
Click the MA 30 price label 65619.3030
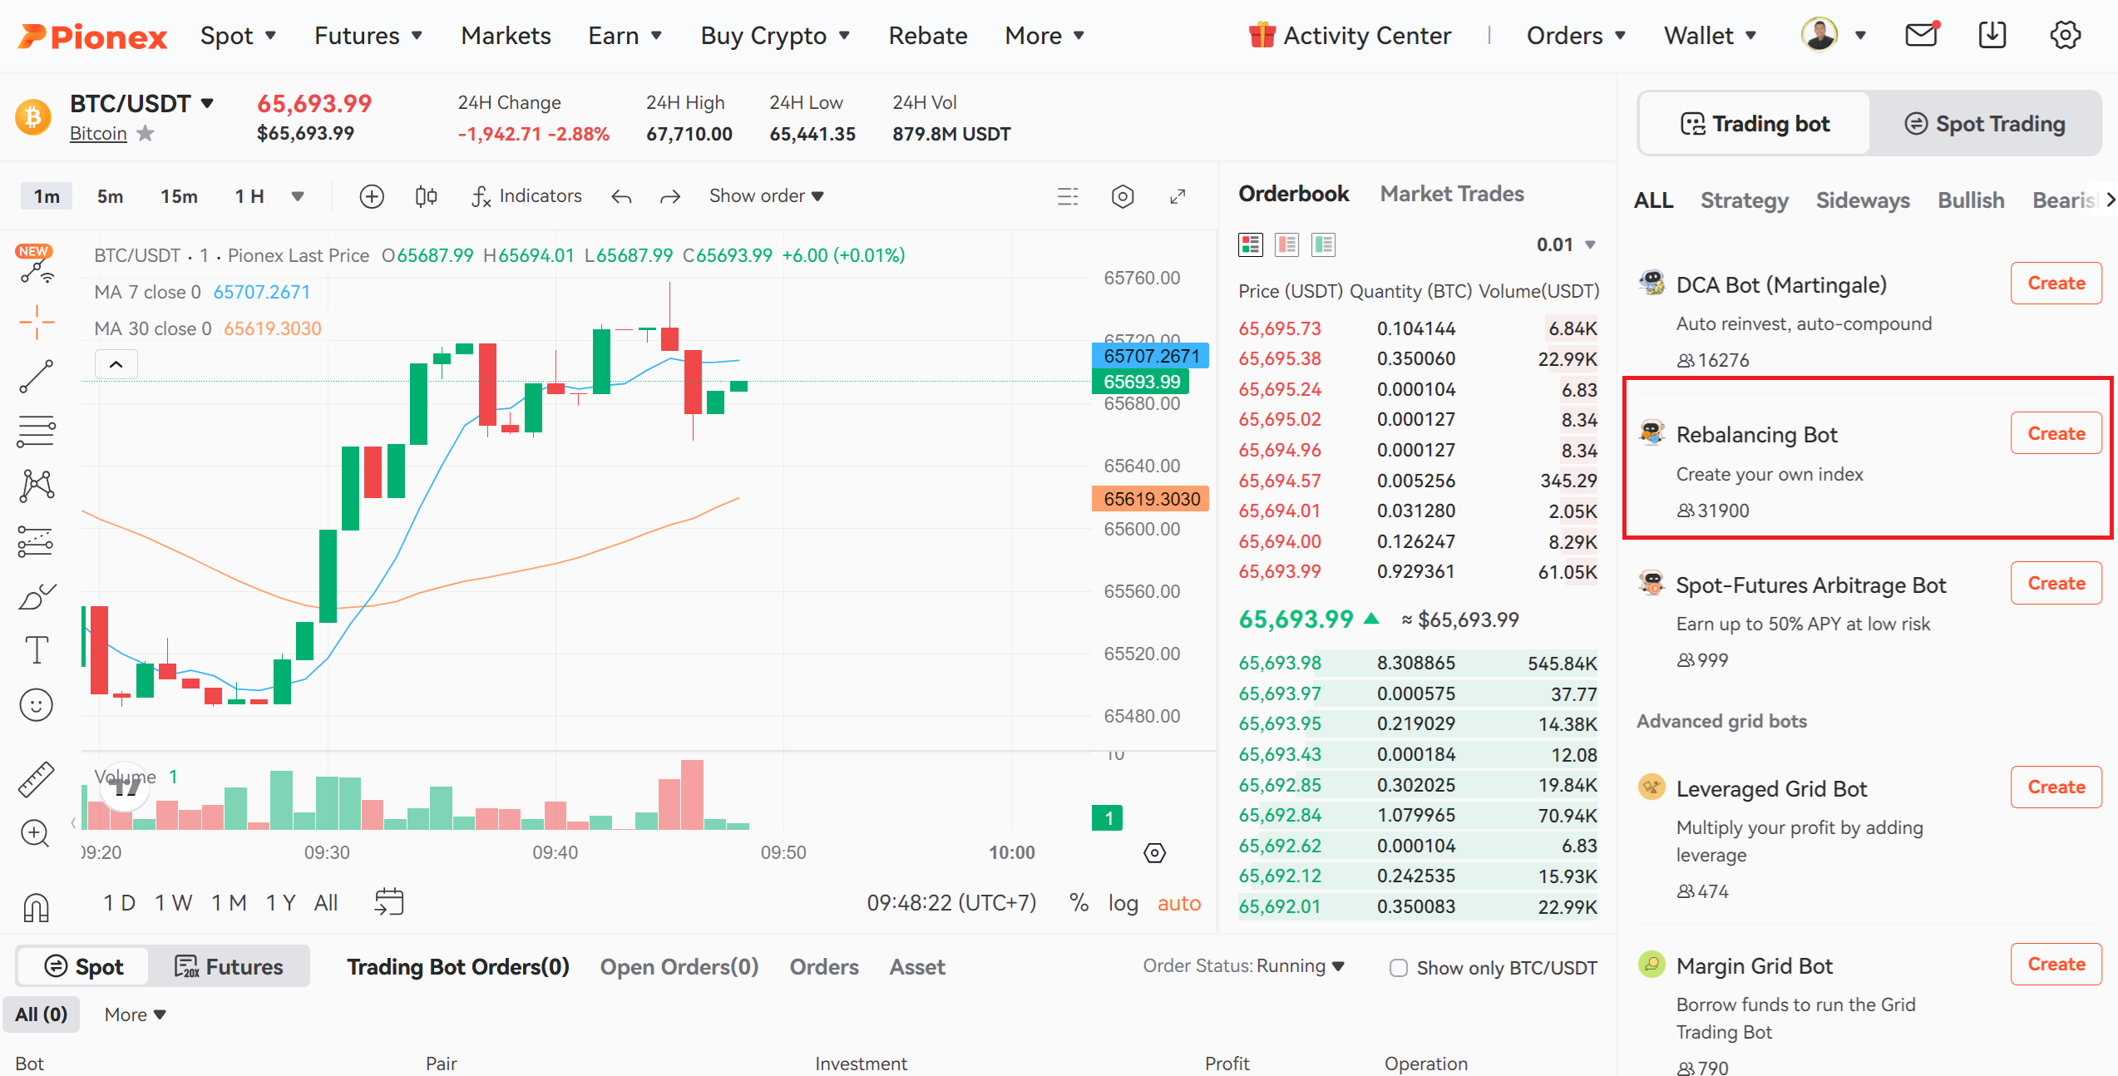(x=1151, y=498)
